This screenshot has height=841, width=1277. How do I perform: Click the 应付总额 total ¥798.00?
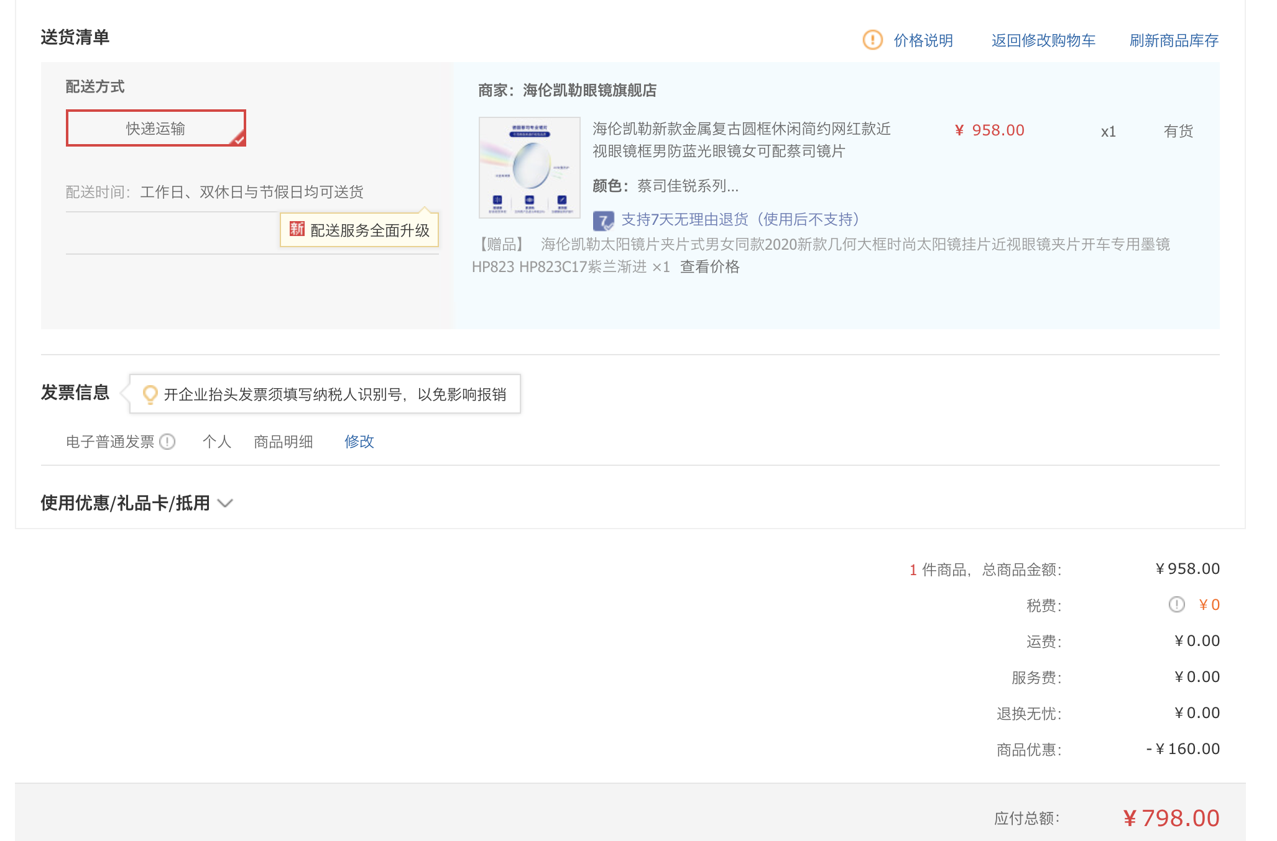click(x=1171, y=818)
